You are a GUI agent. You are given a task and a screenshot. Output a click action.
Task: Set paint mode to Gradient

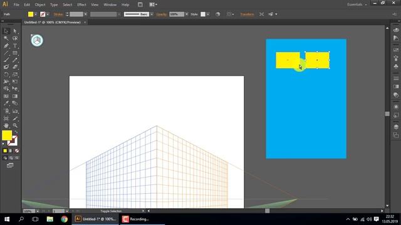click(11, 151)
